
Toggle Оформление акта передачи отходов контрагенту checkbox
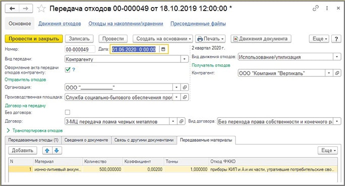[x=68, y=70]
